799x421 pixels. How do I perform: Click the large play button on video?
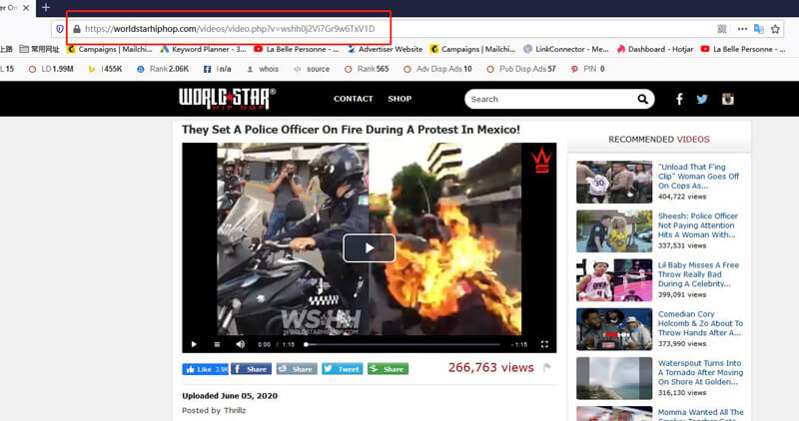click(x=369, y=248)
